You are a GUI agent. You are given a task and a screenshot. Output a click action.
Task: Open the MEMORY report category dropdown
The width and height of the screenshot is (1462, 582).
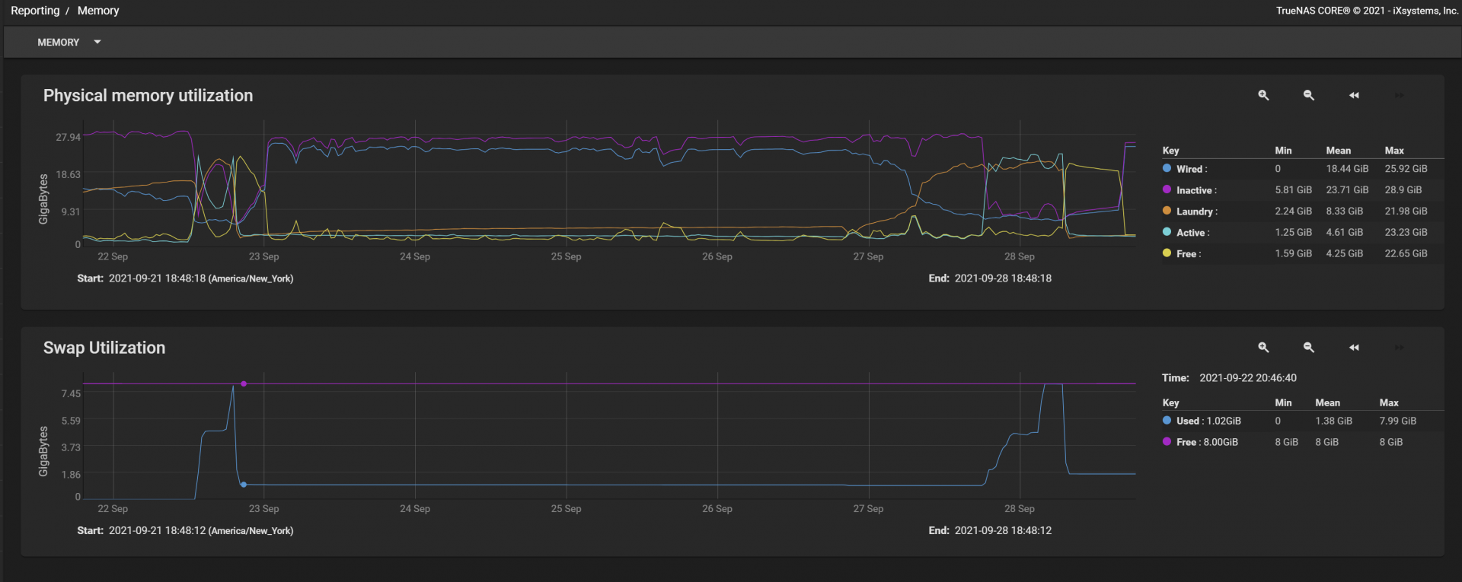click(69, 43)
